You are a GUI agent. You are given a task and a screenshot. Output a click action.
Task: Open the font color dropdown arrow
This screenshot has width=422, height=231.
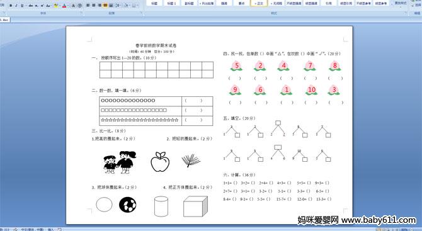click(69, 6)
